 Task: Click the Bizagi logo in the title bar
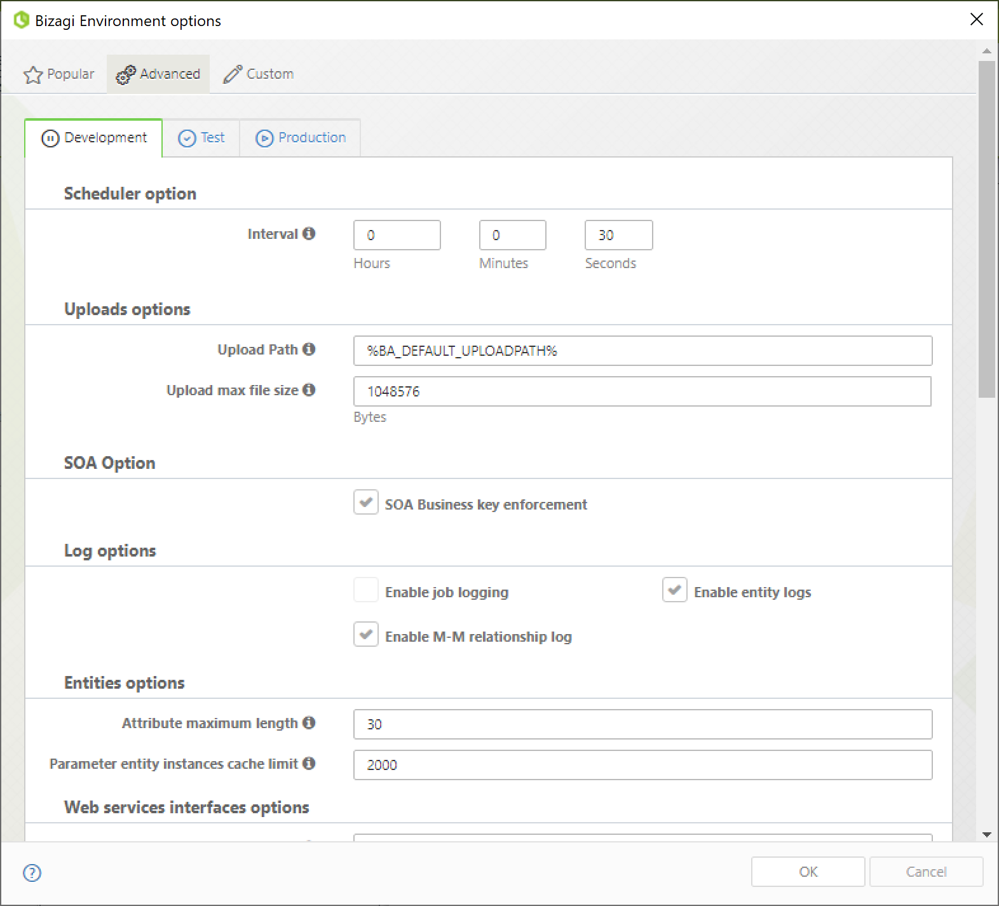coord(22,20)
